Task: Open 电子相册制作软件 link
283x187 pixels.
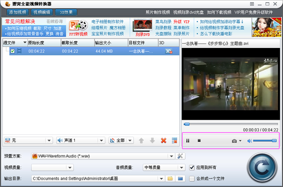Action: coord(107,22)
